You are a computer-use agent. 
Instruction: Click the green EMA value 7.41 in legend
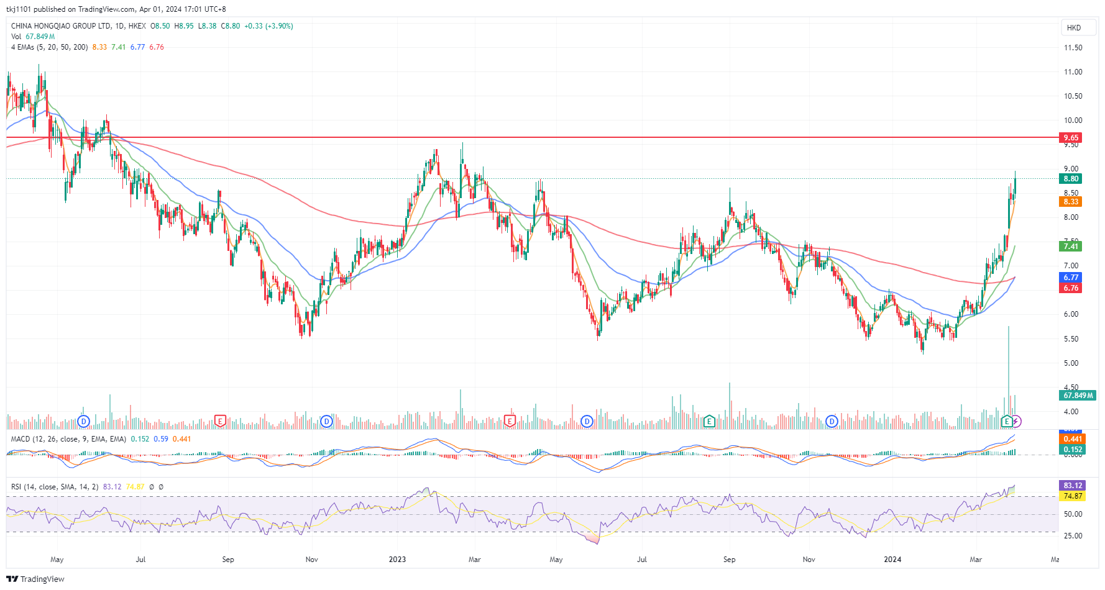(119, 47)
